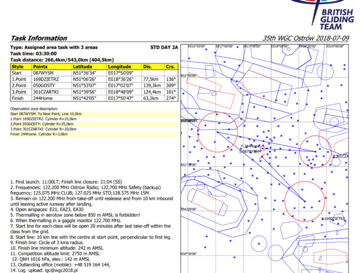Click the 301CZARTKI red circle on map

coord(316,151)
